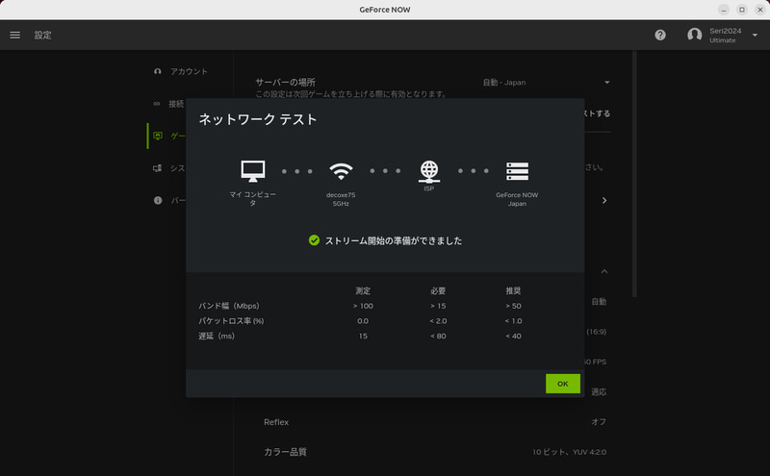Click measured bandwidth value > 100
The height and width of the screenshot is (476, 770).
click(x=363, y=306)
